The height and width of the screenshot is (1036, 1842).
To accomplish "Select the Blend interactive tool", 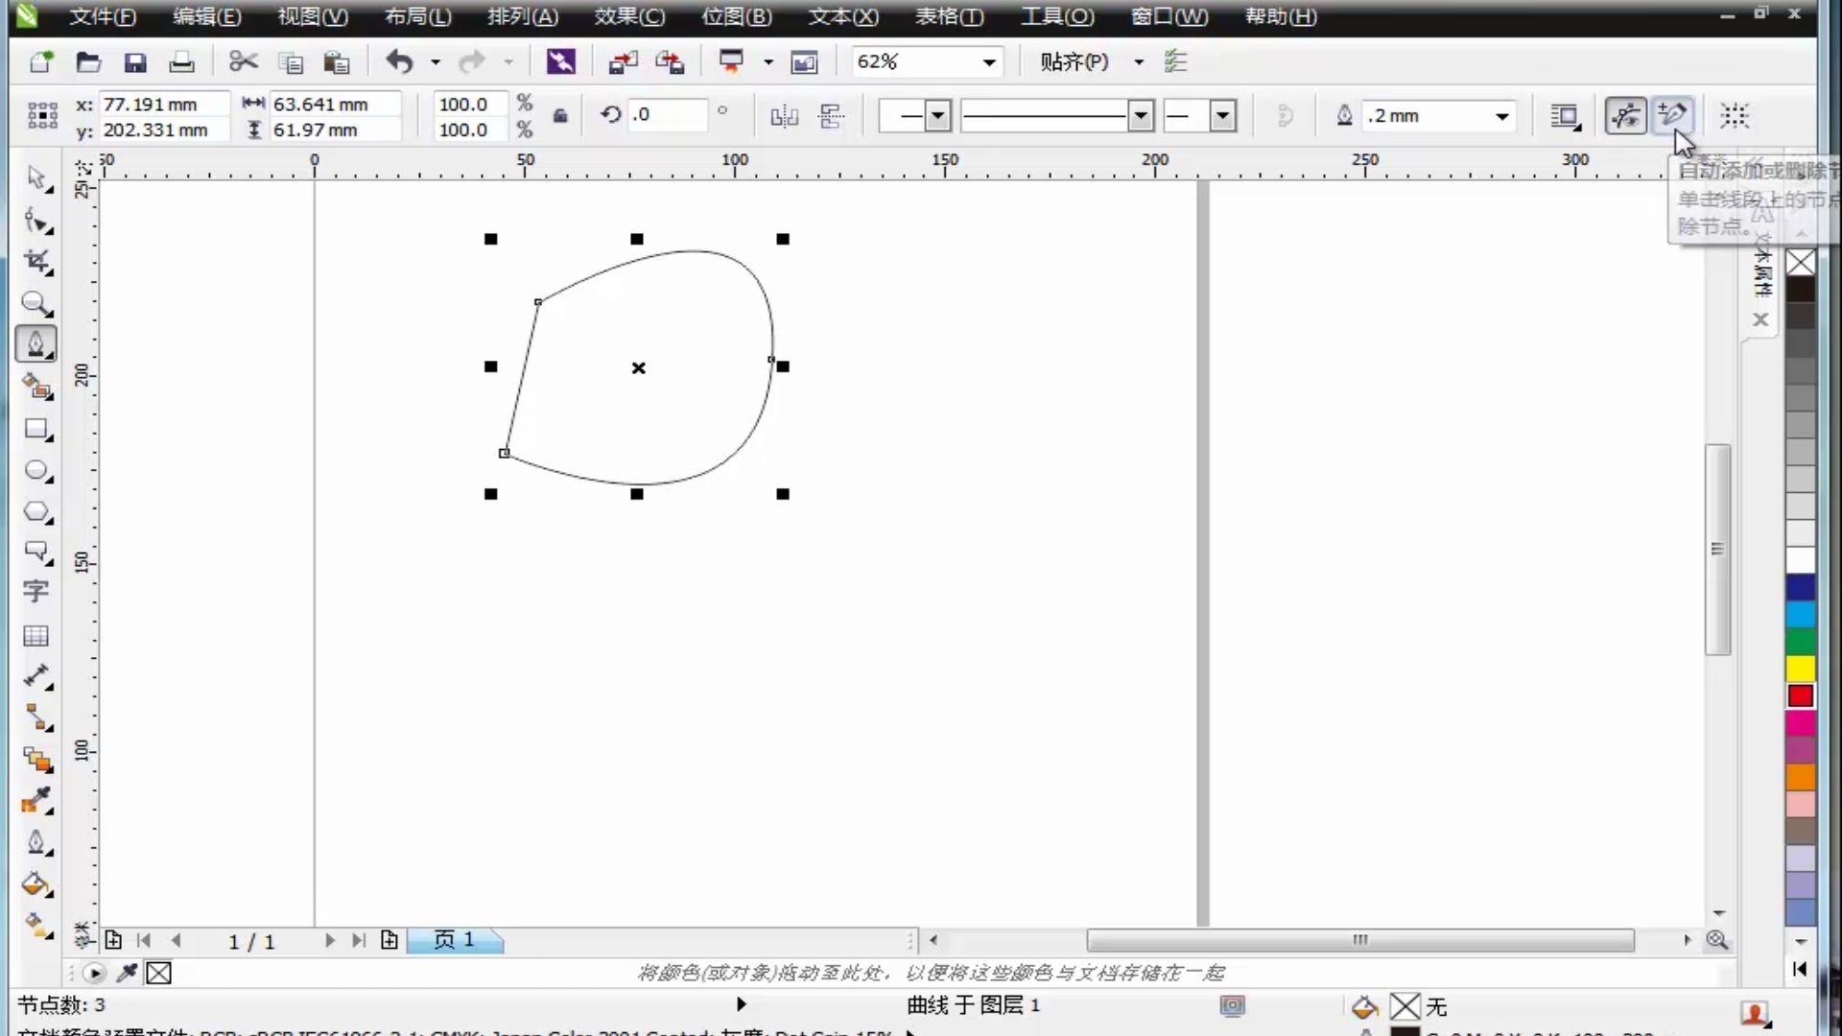I will (x=36, y=760).
